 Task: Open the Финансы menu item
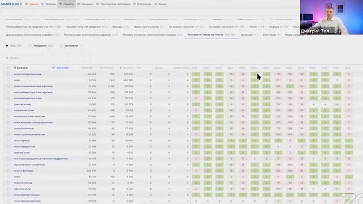(85, 4)
